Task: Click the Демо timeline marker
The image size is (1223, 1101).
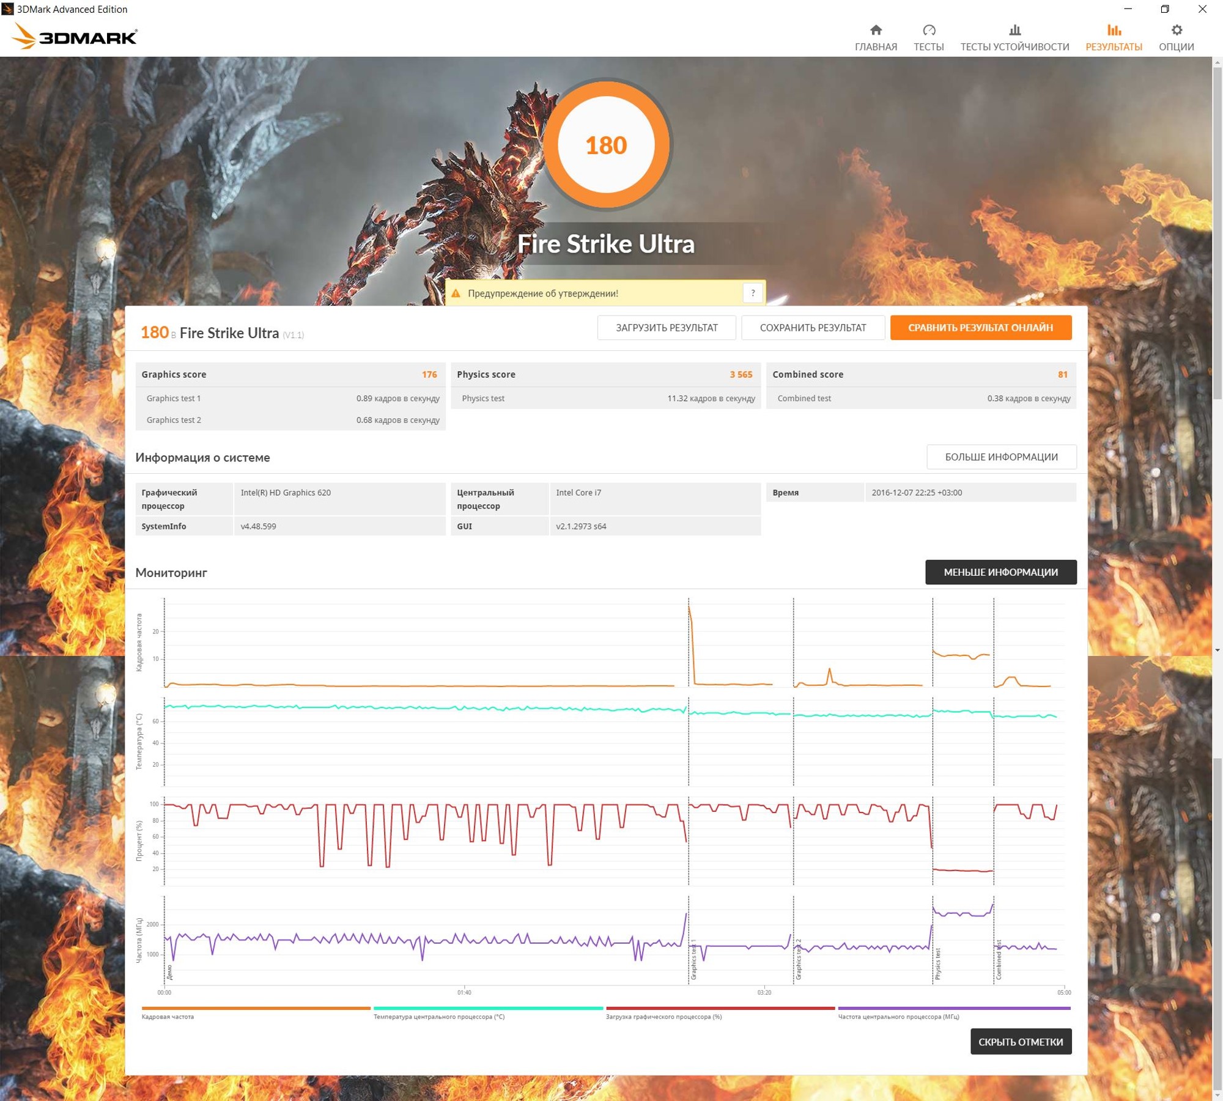Action: (x=169, y=972)
